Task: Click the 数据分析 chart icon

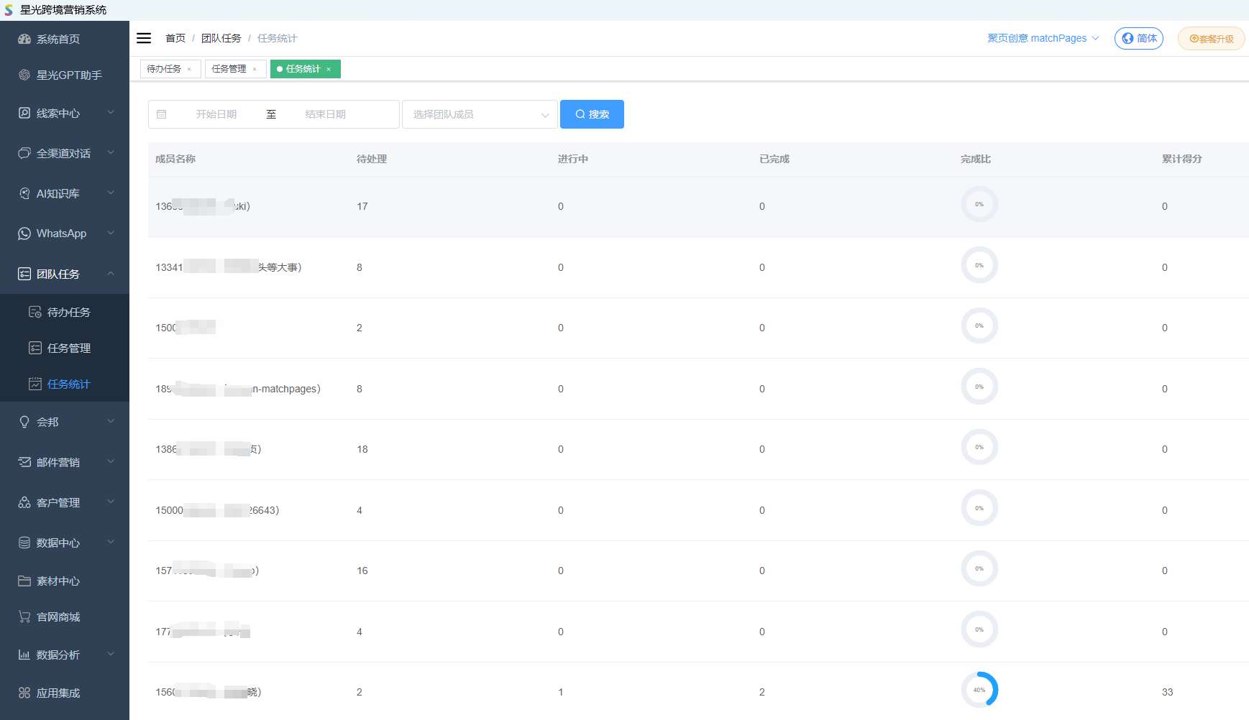Action: [x=24, y=655]
